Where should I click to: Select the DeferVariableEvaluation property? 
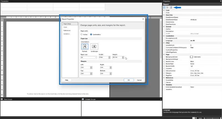[x=192, y=87]
